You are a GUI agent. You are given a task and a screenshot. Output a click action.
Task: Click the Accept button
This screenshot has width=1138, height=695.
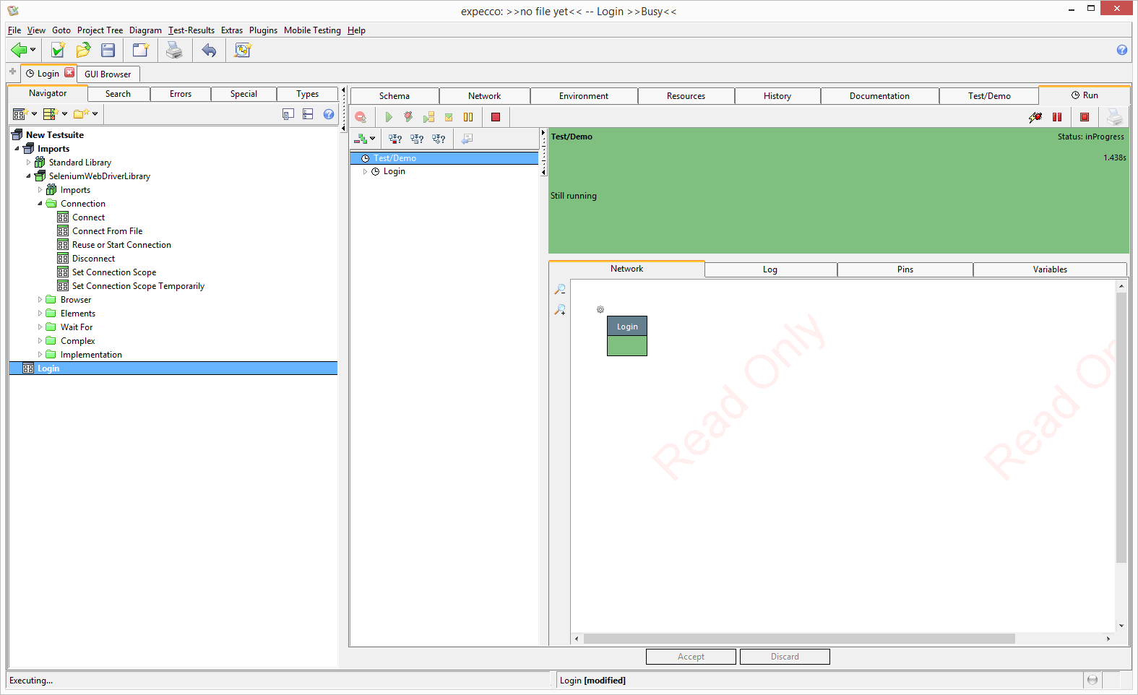click(x=691, y=657)
